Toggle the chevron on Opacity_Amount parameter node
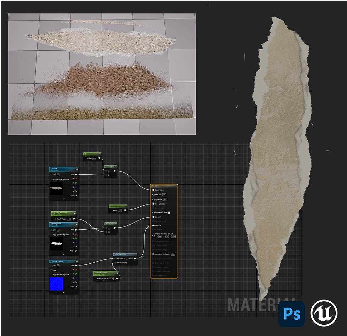 pos(75,213)
